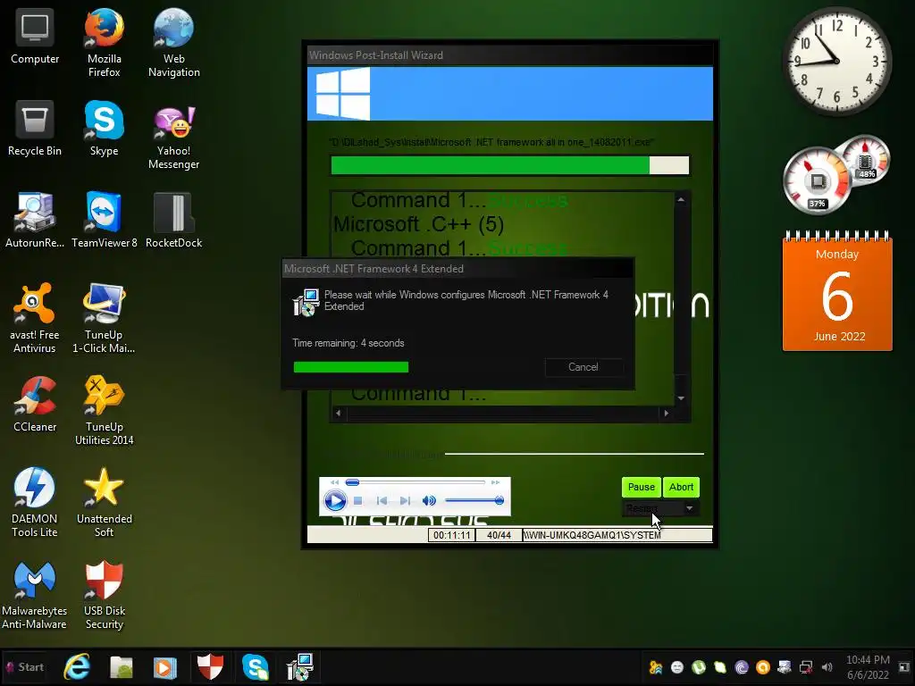Open the Restart dropdown in the wizard
Viewport: 915px width, 686px height.
coord(689,508)
